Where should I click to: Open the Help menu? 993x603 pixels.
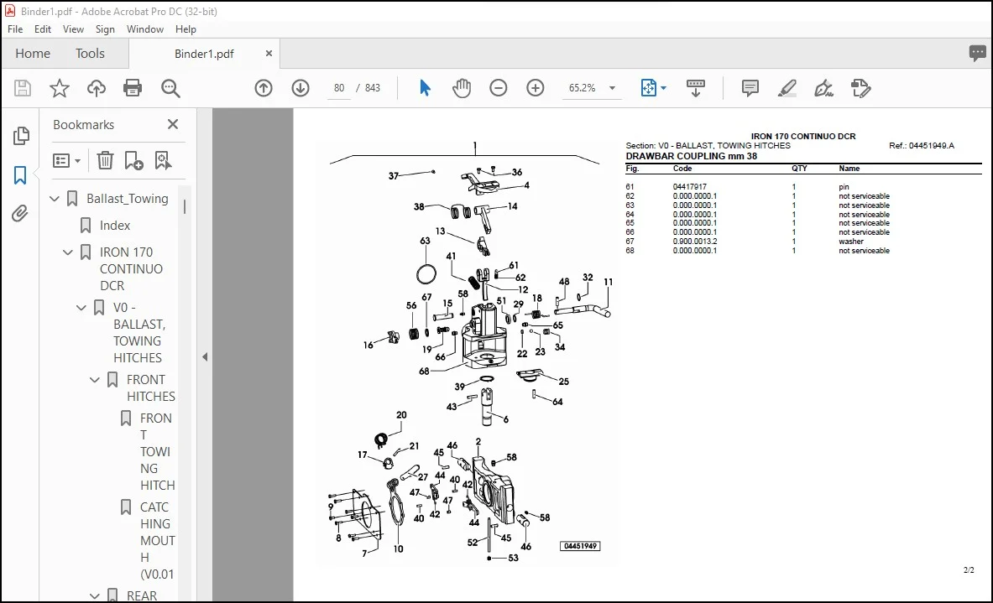[186, 29]
